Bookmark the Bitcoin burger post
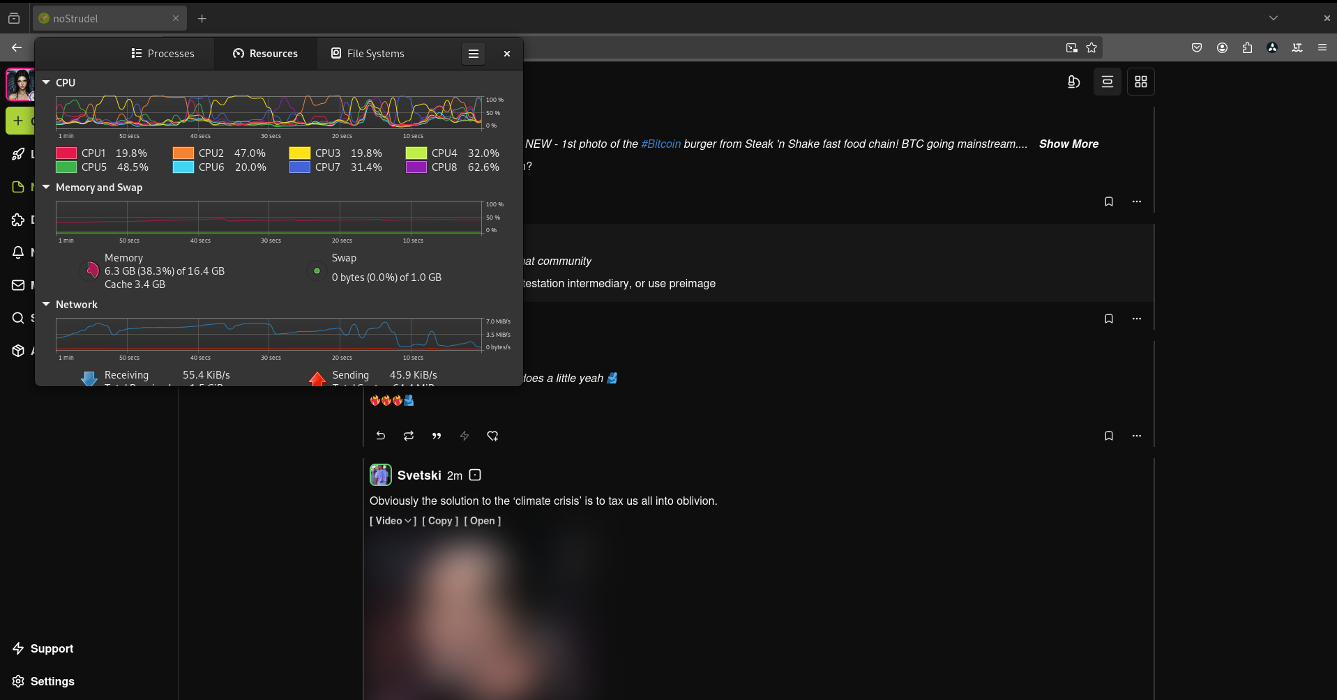The width and height of the screenshot is (1337, 700). [x=1109, y=201]
